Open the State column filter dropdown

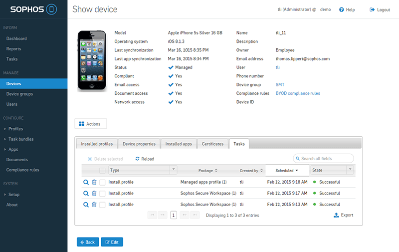[350, 170]
